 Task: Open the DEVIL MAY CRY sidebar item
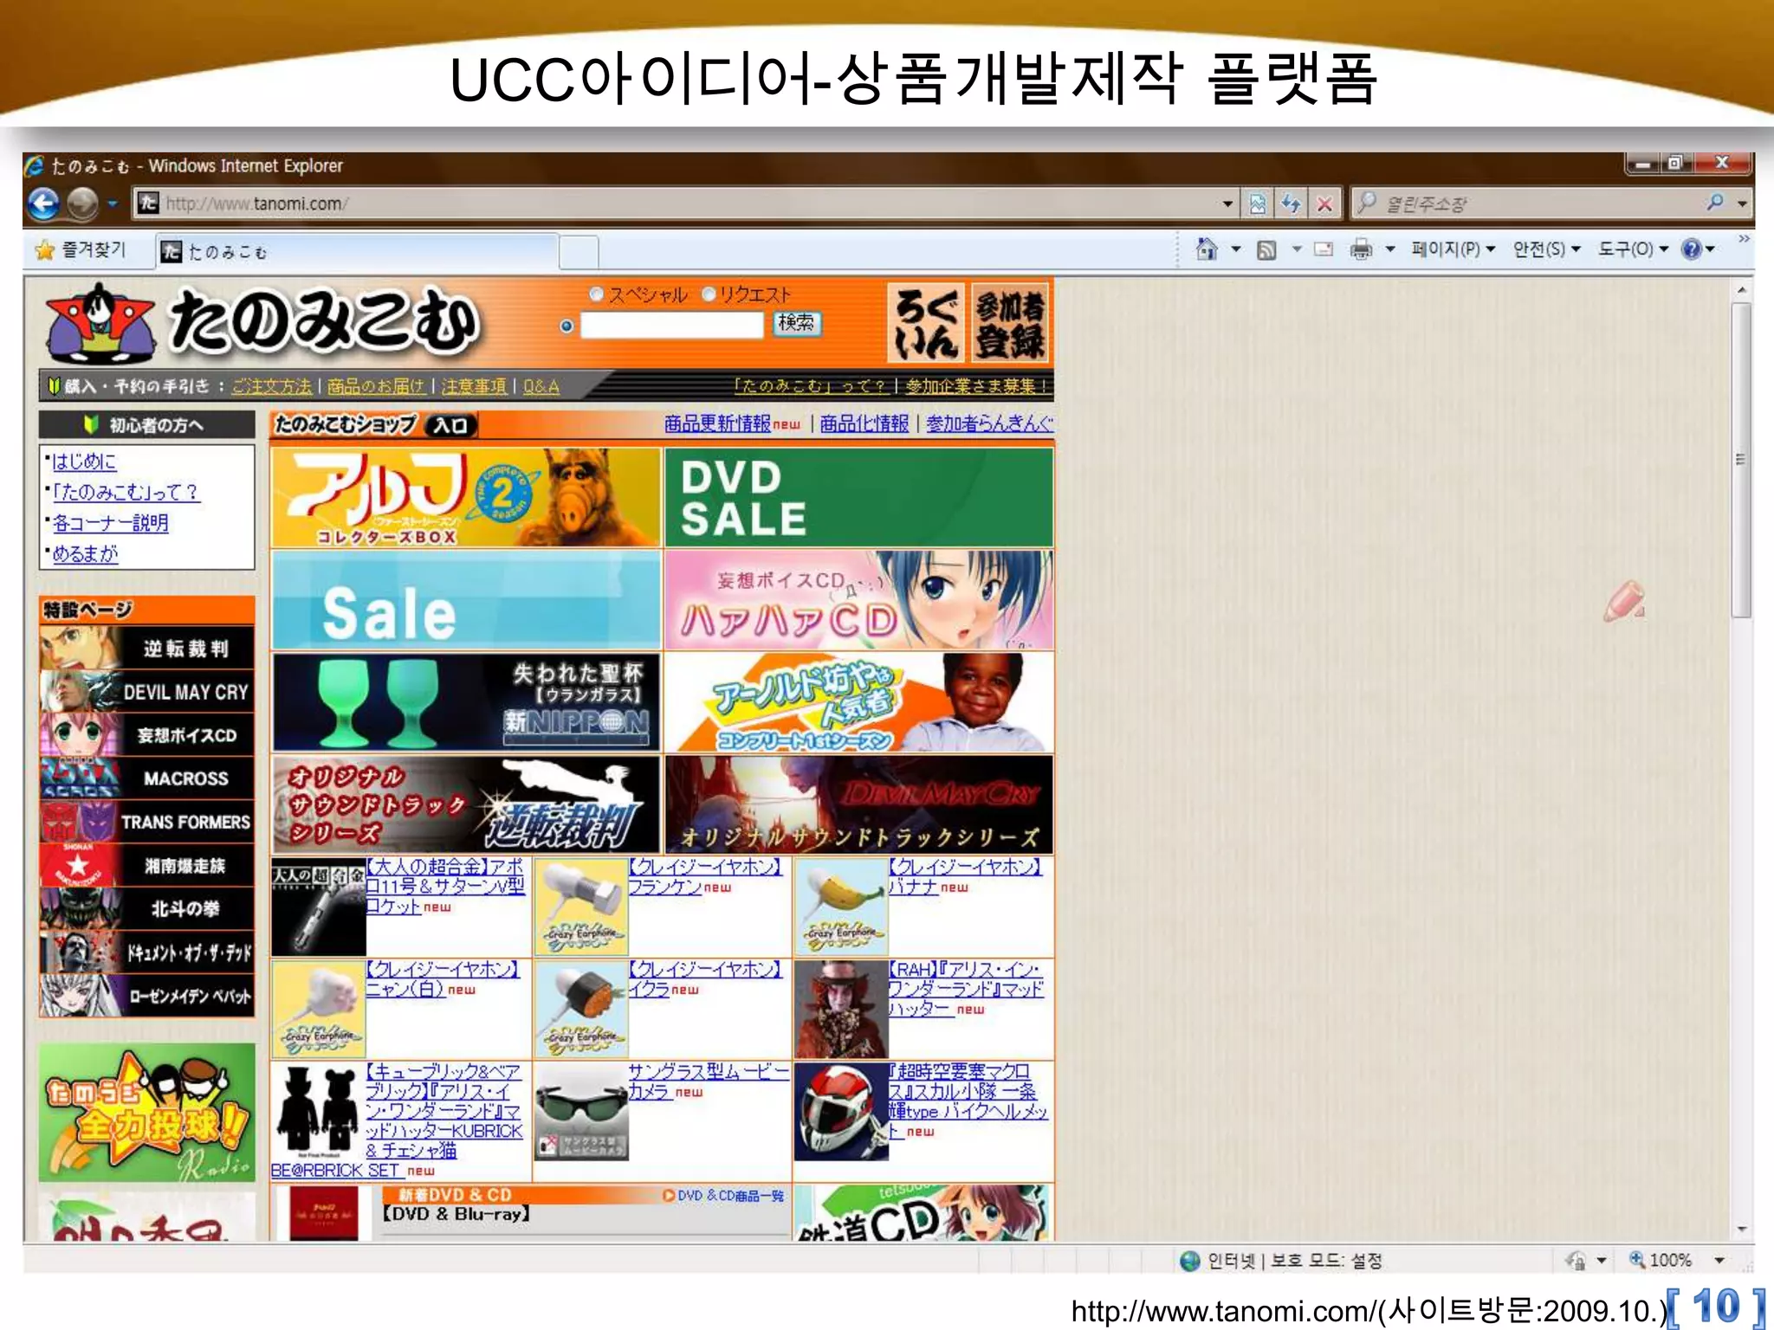pos(147,691)
